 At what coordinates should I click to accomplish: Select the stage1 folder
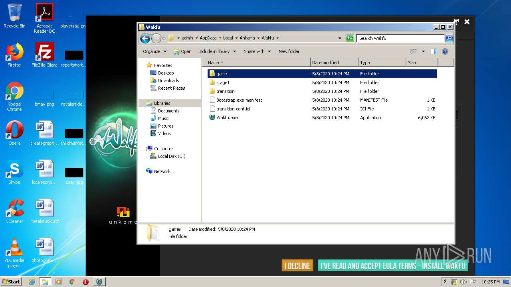click(x=322, y=83)
